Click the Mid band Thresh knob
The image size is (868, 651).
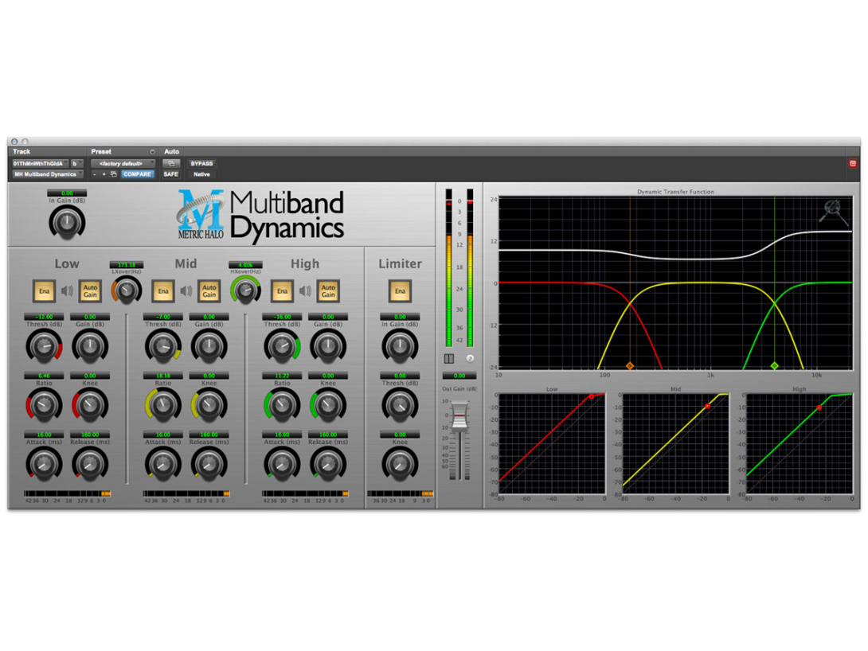tap(162, 347)
